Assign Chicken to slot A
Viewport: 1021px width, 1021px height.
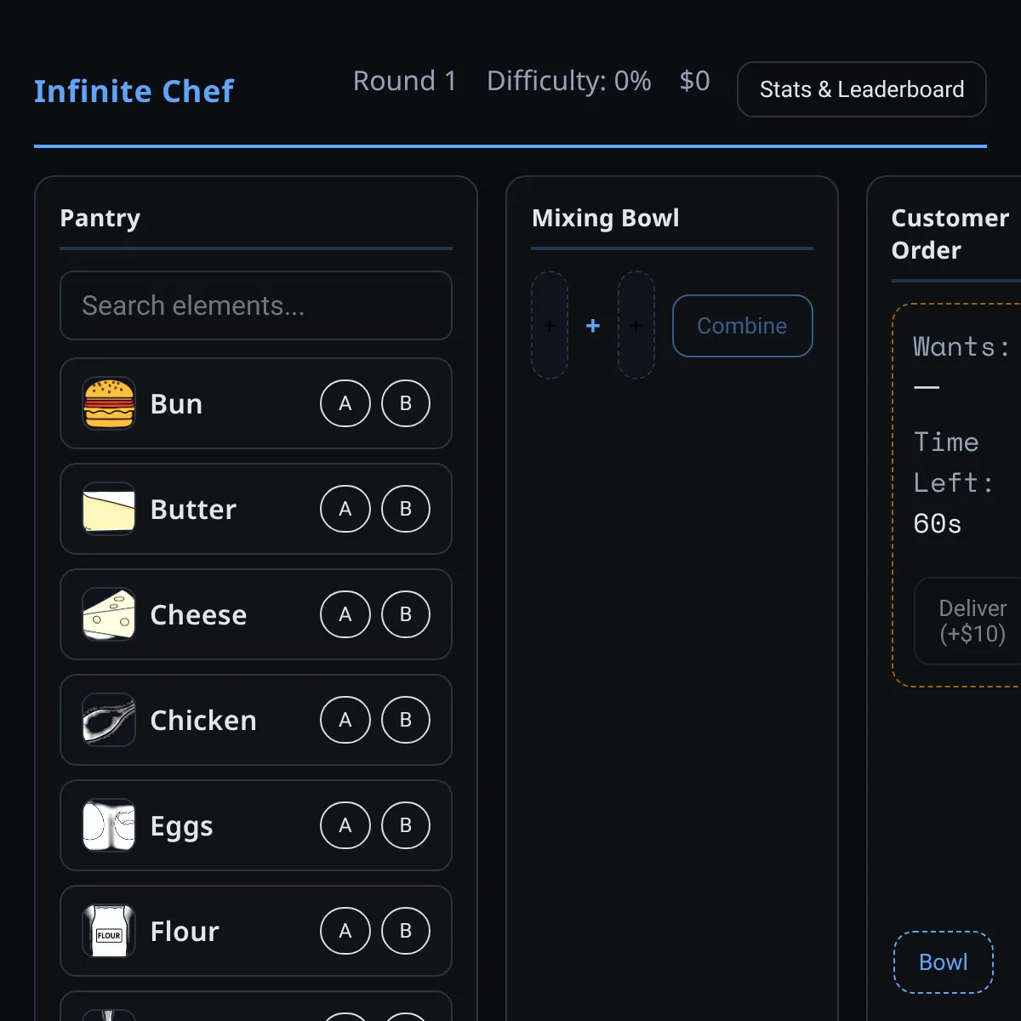click(x=345, y=720)
